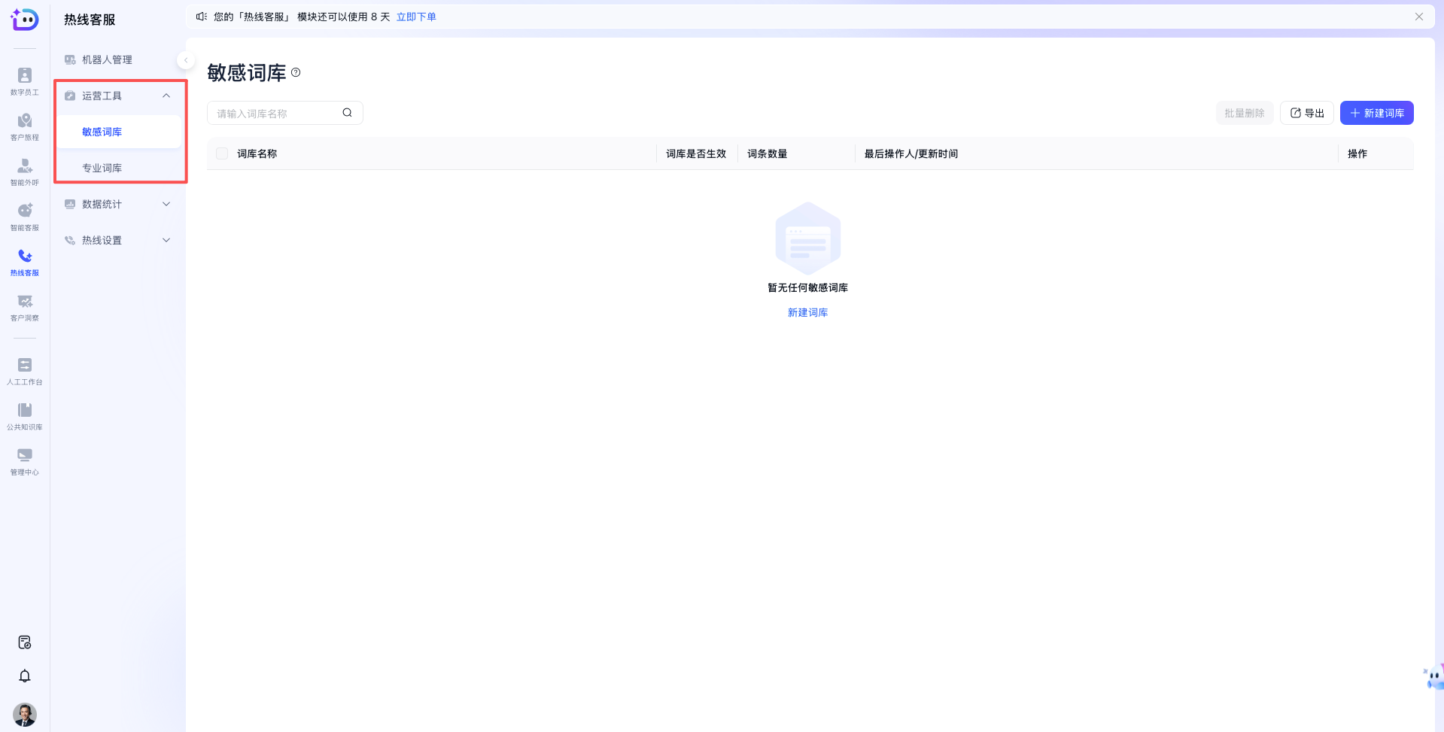
Task: Open 机器人管理 menu item
Action: (107, 59)
